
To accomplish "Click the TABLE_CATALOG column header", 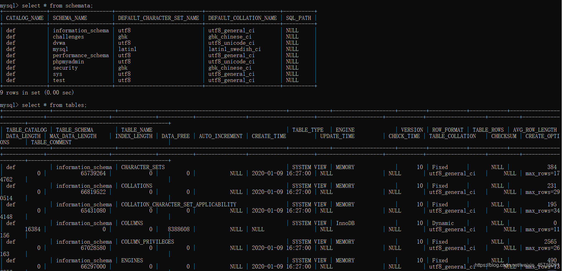I will coord(26,130).
